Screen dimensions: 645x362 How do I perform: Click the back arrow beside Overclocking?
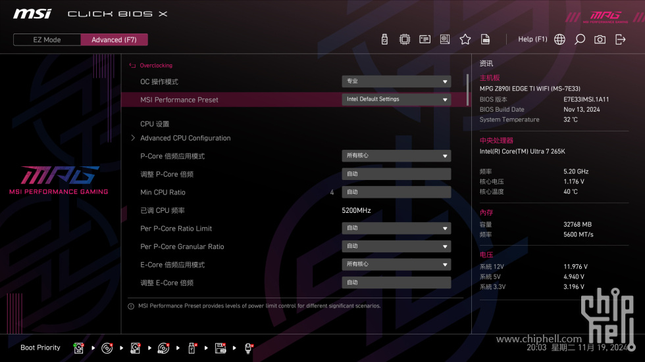point(132,65)
